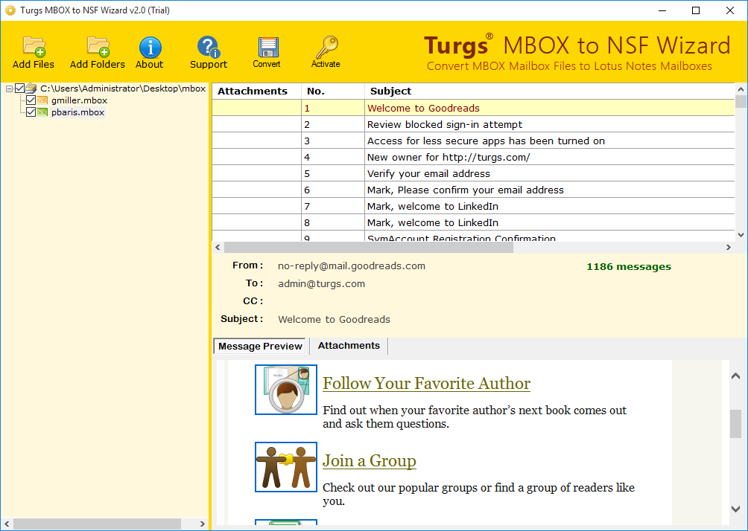Click the preview pane vertical scrollbar thumb
This screenshot has height=531, width=748.
click(x=735, y=423)
